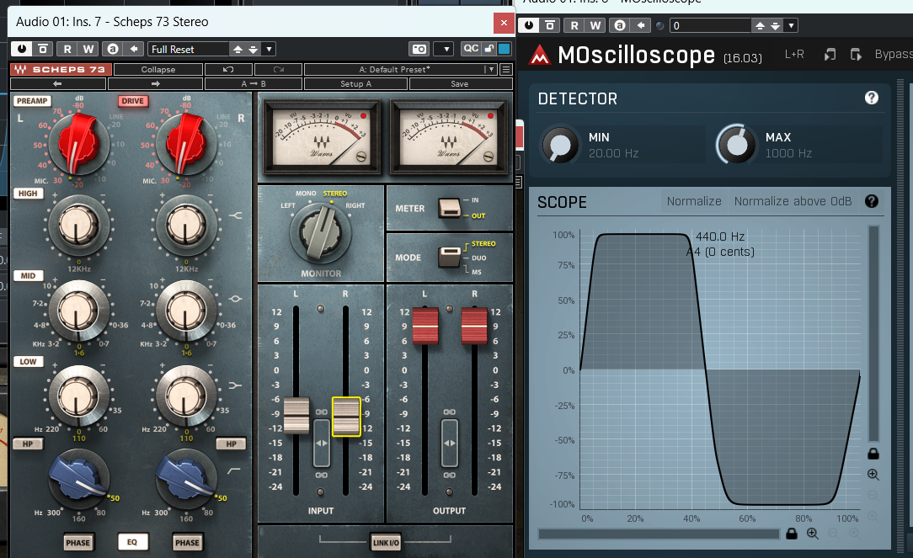Toggle the DRIVE button on preamp
The image size is (913, 558).
[x=133, y=101]
